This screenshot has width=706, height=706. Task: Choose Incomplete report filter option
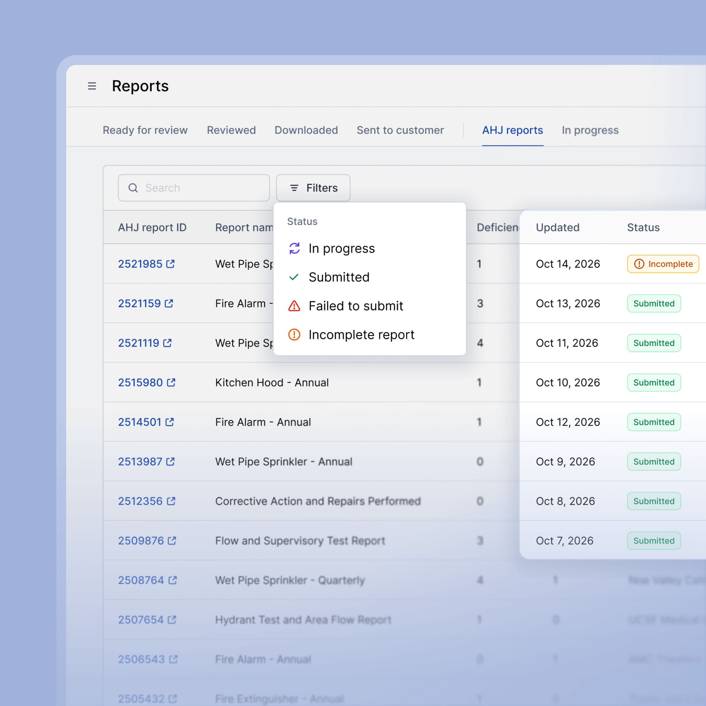(x=361, y=334)
